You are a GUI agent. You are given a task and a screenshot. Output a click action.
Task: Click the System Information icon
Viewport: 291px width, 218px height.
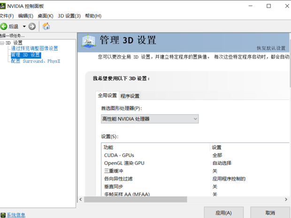click(3, 215)
